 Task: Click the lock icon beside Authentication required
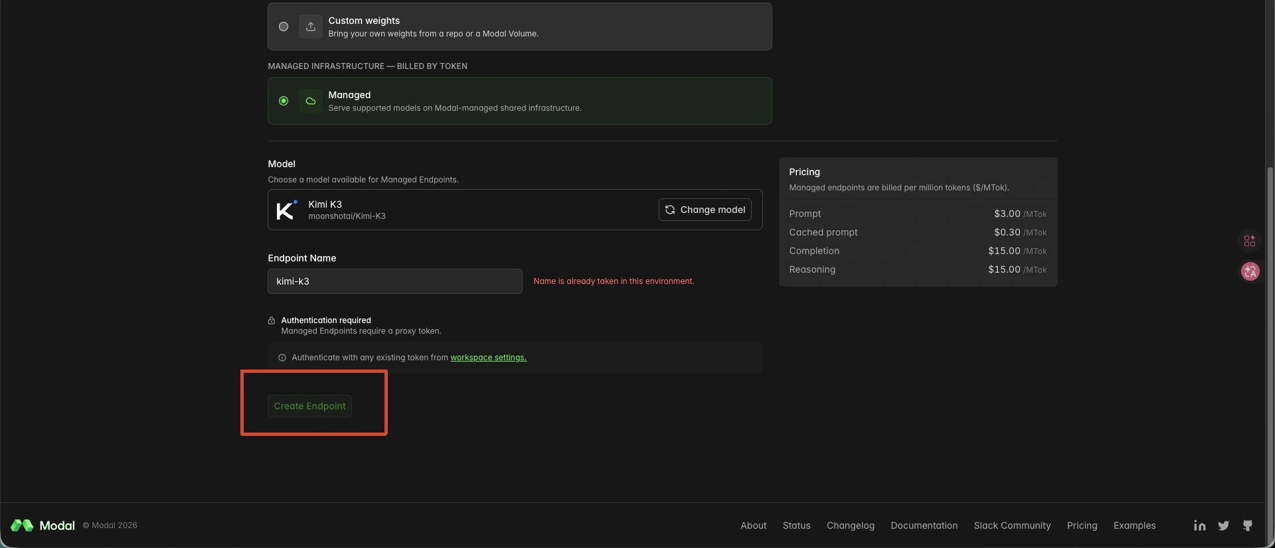pyautogui.click(x=272, y=320)
